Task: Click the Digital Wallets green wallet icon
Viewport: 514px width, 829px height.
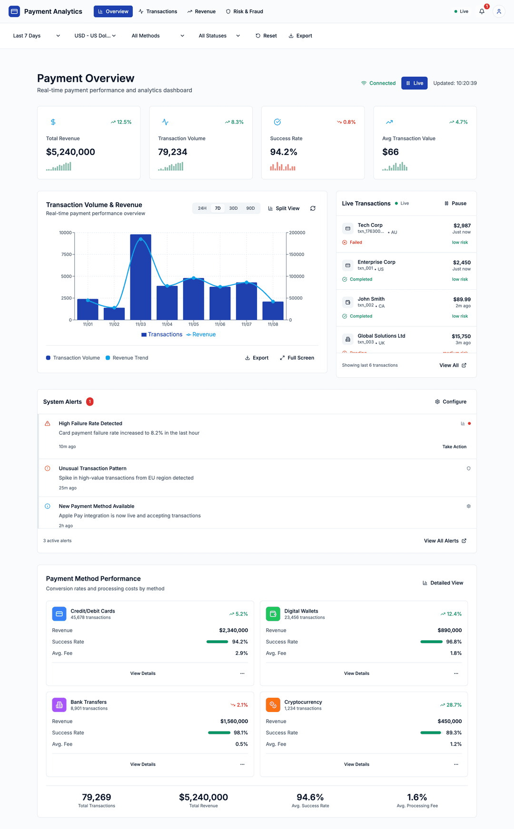Action: (273, 614)
